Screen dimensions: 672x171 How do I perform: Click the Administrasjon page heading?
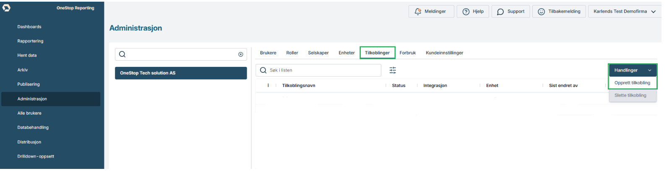pos(135,28)
